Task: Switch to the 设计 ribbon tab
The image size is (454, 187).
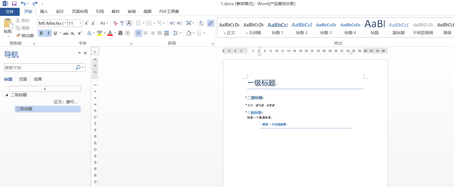Action: click(60, 12)
